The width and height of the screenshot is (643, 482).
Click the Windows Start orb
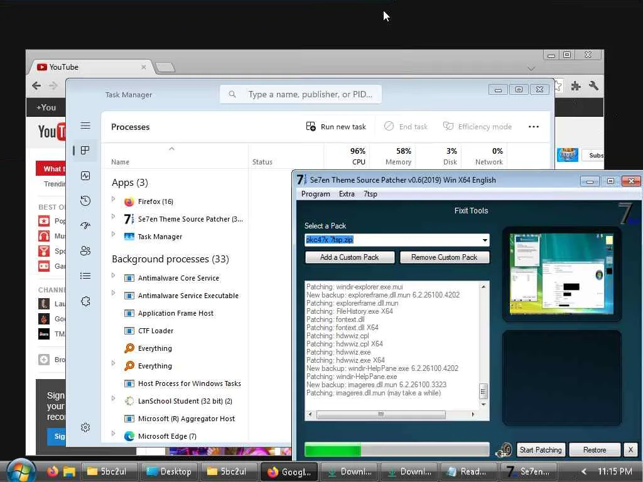(20, 471)
